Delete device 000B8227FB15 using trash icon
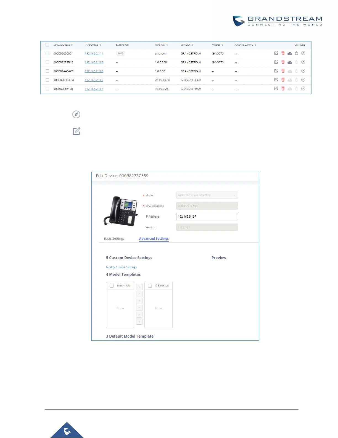The height and width of the screenshot is (438, 338). point(283,62)
